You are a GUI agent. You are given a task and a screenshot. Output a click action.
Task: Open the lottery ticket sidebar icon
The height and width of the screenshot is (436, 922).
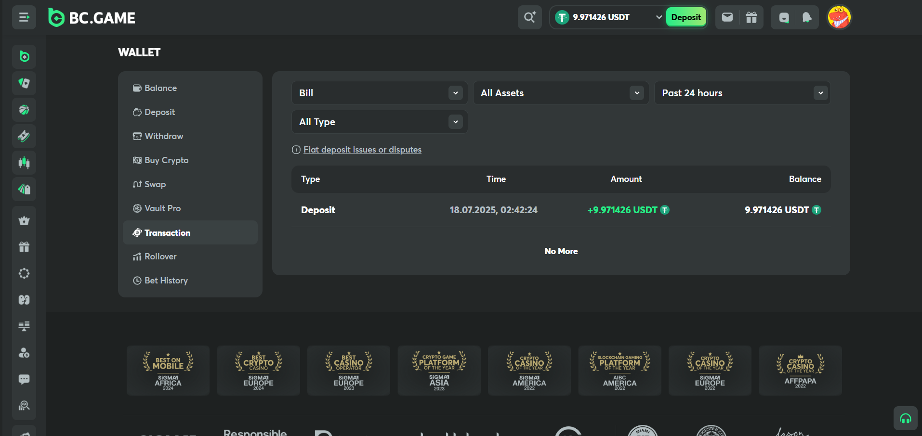click(x=24, y=136)
